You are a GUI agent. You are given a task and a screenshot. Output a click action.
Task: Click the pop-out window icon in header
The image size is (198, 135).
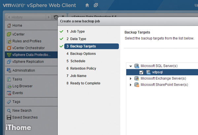click(x=96, y=5)
